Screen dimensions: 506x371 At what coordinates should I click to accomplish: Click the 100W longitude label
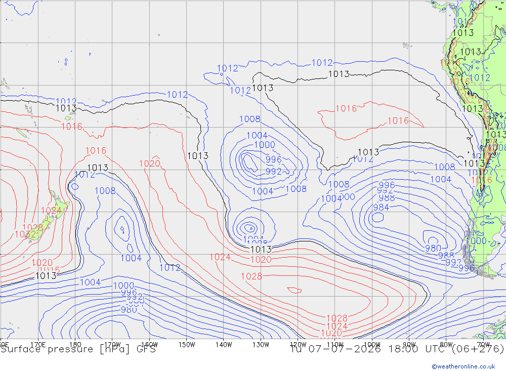[x=372, y=345]
